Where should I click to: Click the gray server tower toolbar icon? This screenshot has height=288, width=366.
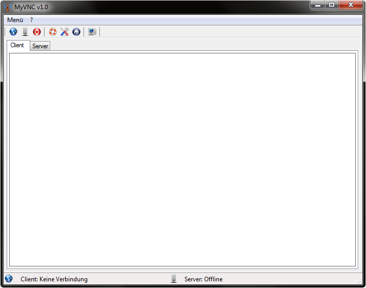click(x=25, y=32)
